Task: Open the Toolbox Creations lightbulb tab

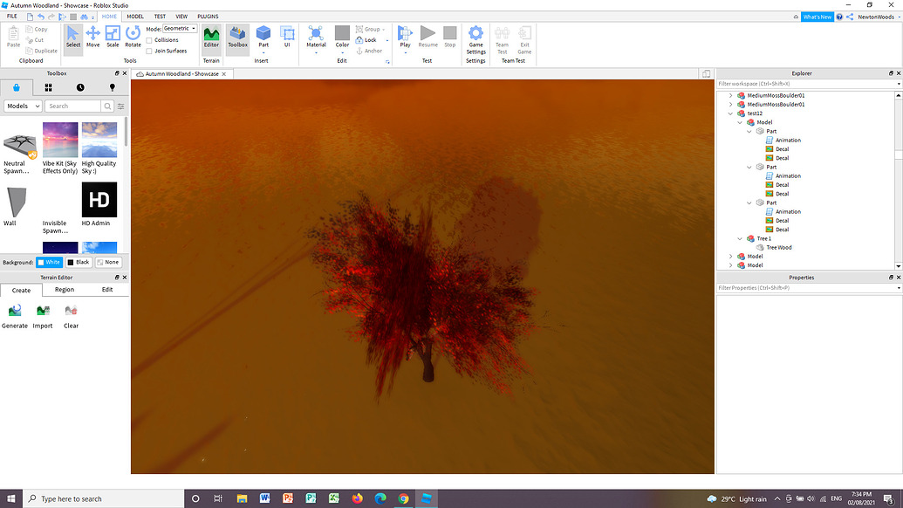Action: click(113, 87)
